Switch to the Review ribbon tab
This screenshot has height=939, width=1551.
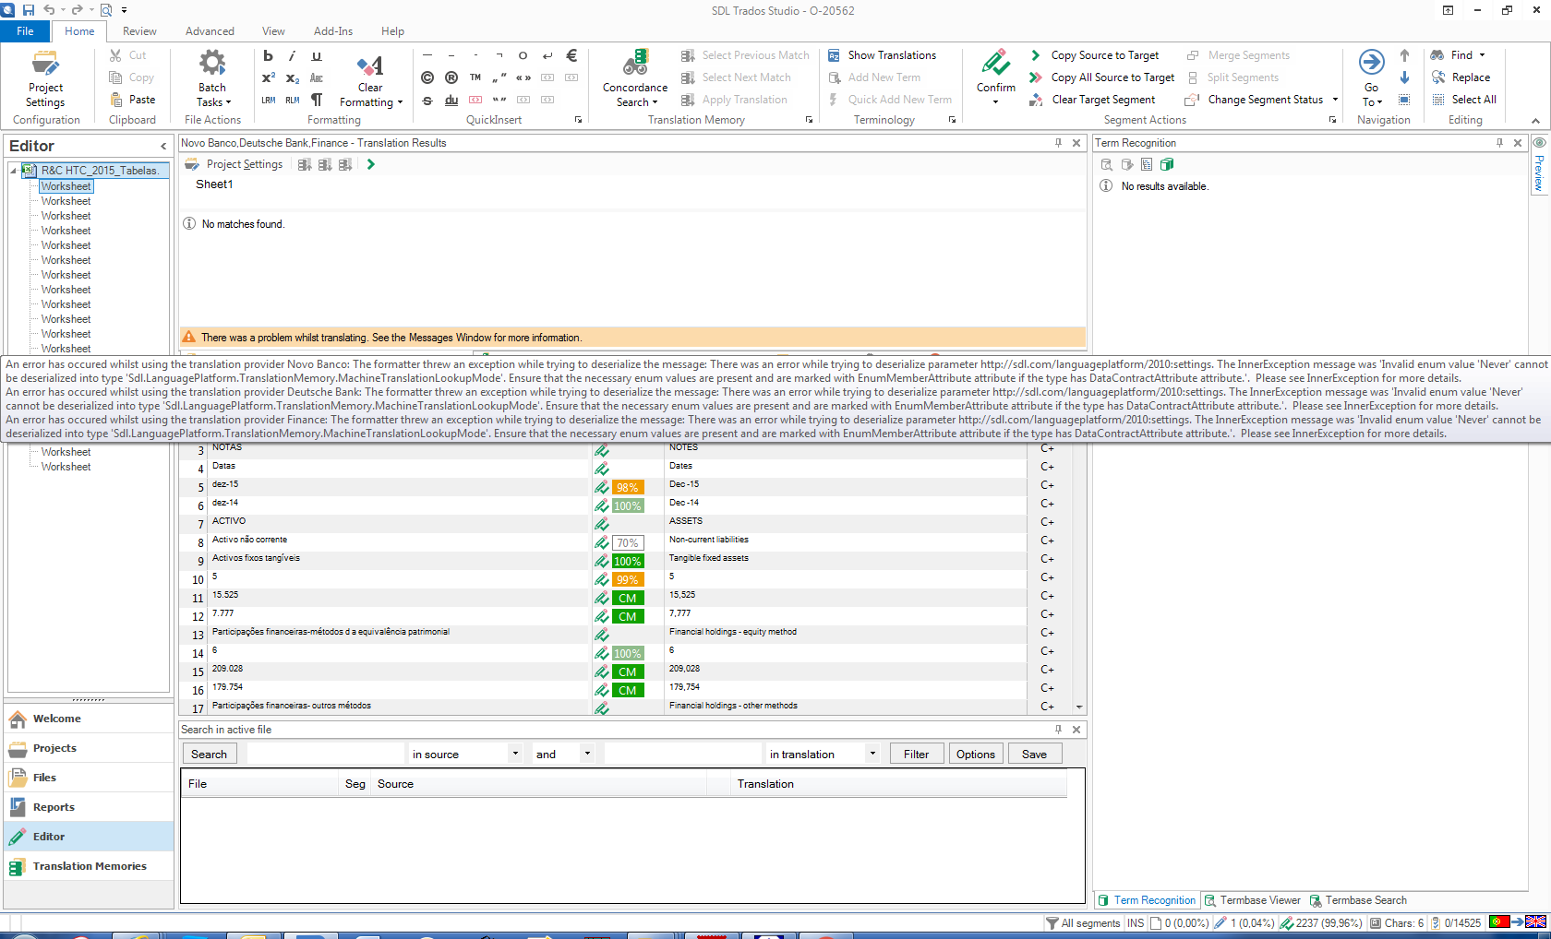tap(139, 31)
